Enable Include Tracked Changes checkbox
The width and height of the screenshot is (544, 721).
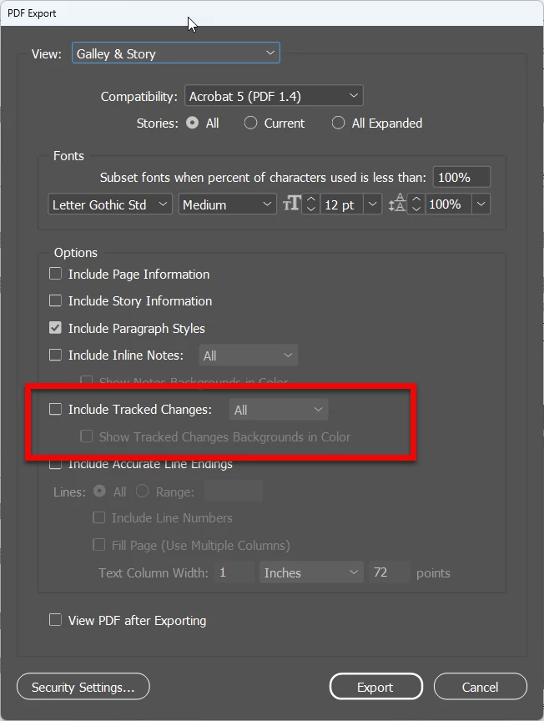pyautogui.click(x=55, y=409)
